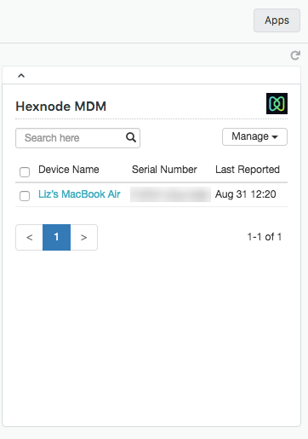Collapse the panel with the chevron up arrow
This screenshot has width=308, height=439.
click(x=21, y=76)
